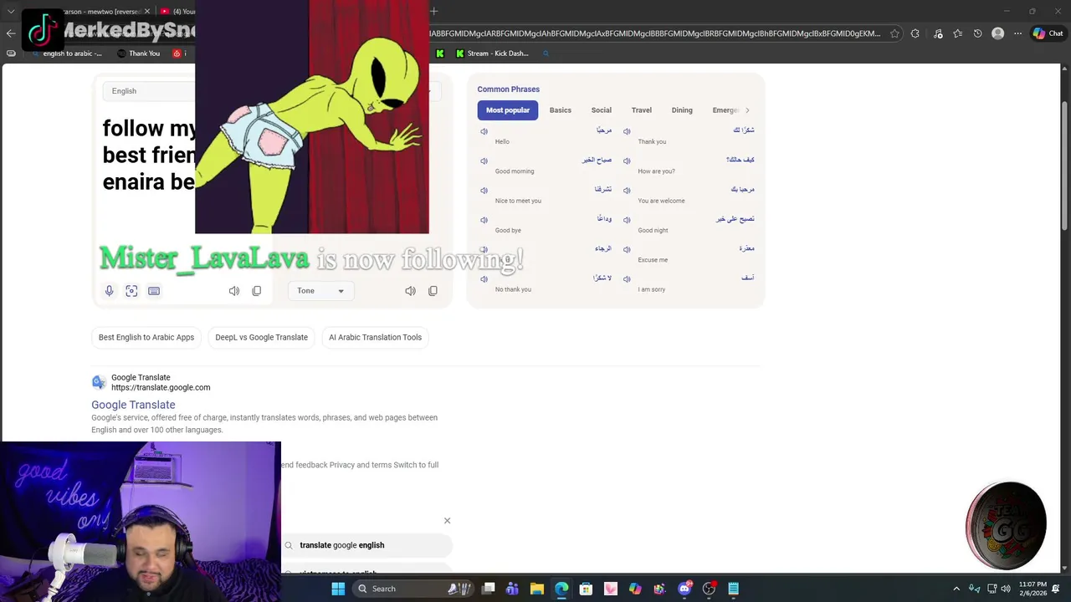Open the Copilot Chat button

click(1048, 33)
